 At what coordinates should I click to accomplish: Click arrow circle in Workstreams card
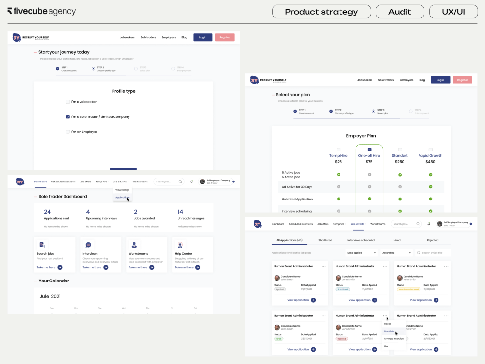[152, 267]
